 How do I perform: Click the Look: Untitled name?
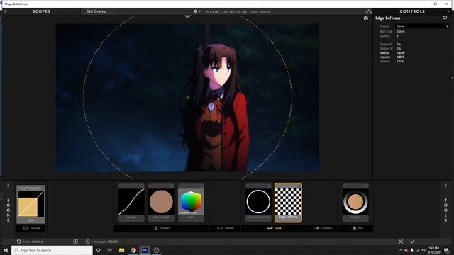pos(33,242)
